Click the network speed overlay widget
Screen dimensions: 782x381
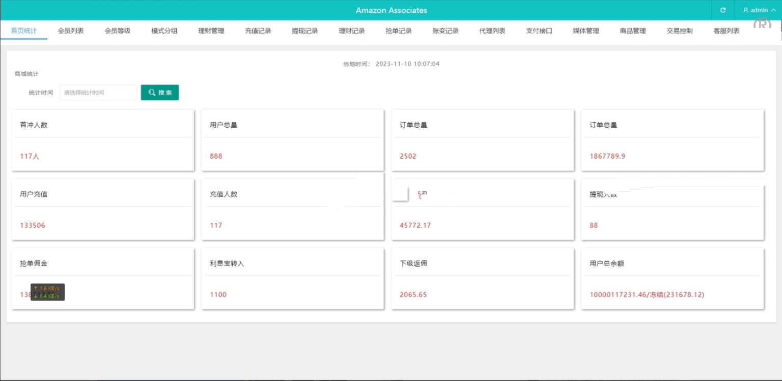[47, 292]
